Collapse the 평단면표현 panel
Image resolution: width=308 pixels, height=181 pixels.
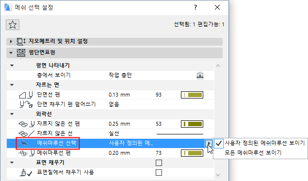(11, 53)
